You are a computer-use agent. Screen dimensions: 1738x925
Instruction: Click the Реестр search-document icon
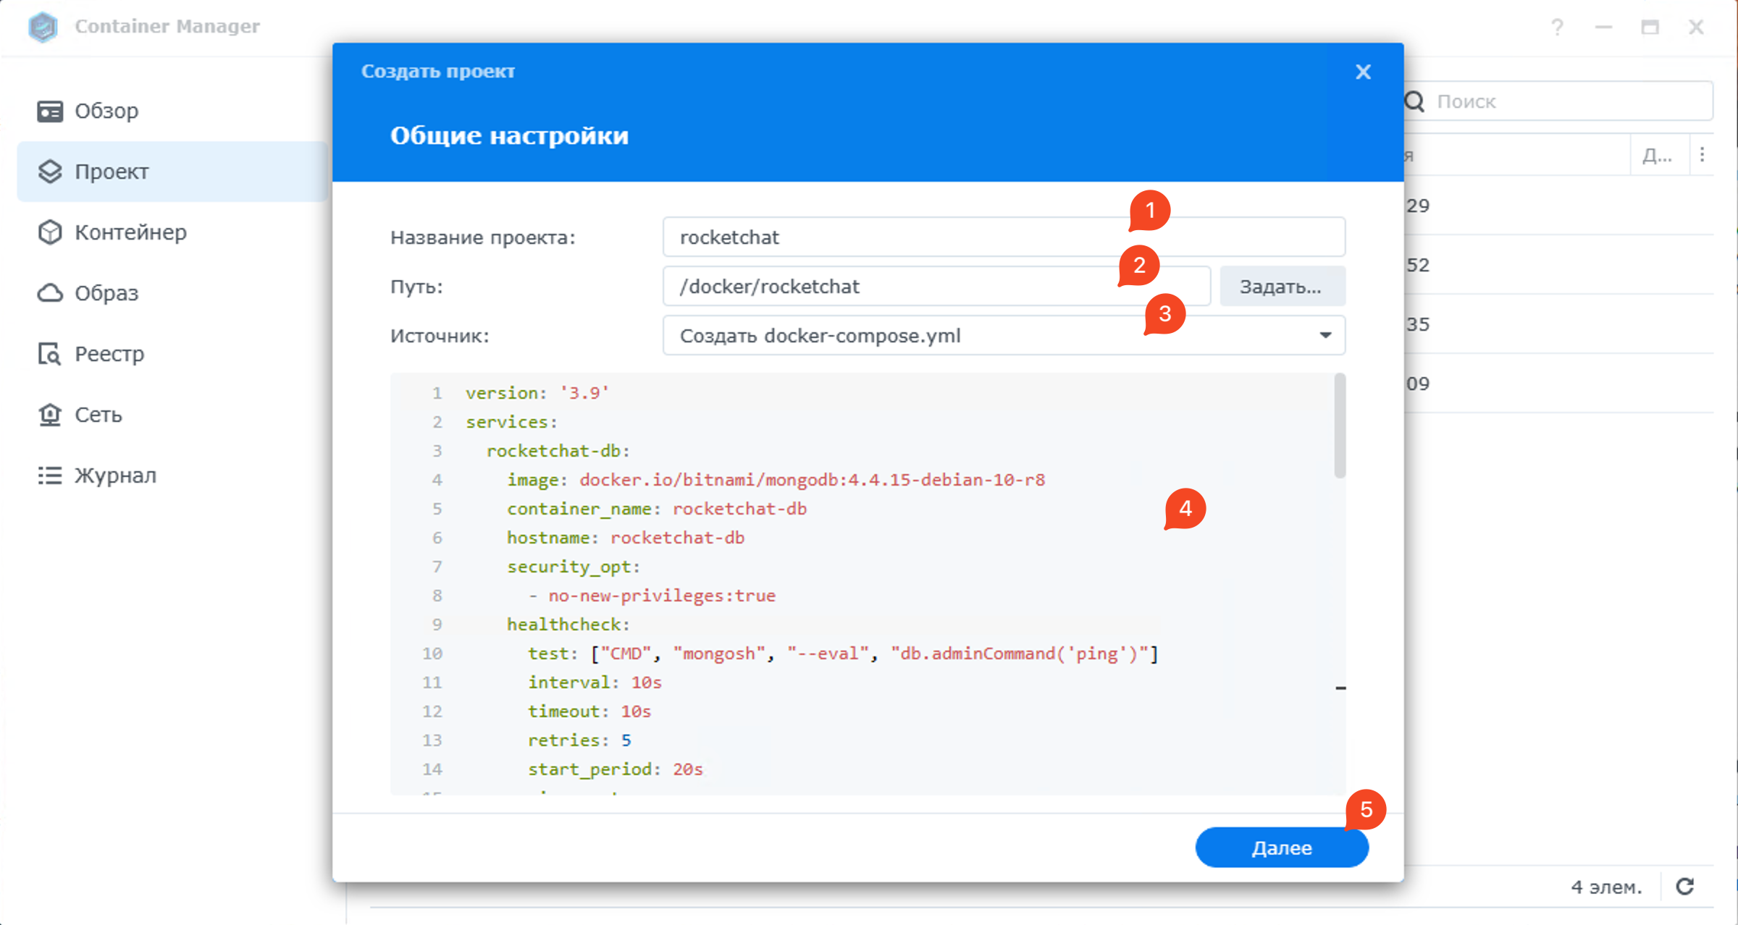[50, 354]
